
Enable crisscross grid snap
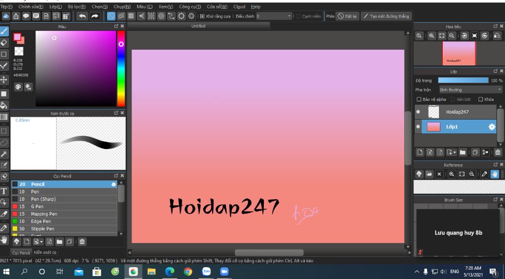tap(131, 16)
